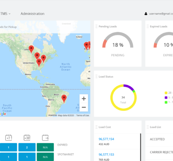Click the SPOTMARKET row N/A button

click(45, 157)
